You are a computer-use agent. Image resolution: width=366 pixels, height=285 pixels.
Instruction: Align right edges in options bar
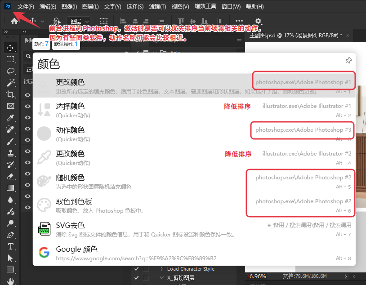pyautogui.click(x=146, y=21)
